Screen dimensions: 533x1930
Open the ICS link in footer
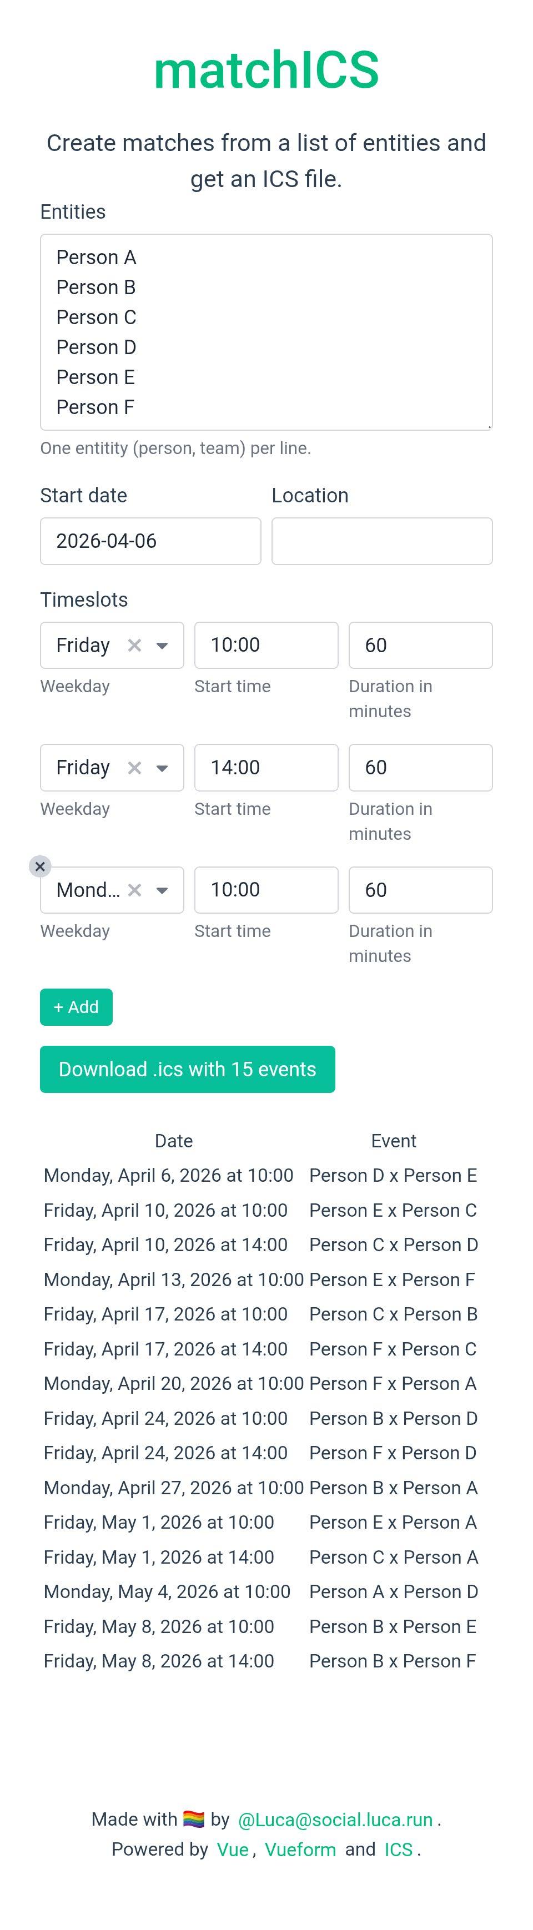pos(398,1850)
